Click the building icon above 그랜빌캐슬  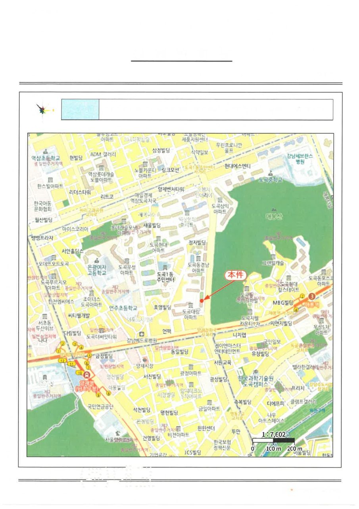(x=273, y=257)
